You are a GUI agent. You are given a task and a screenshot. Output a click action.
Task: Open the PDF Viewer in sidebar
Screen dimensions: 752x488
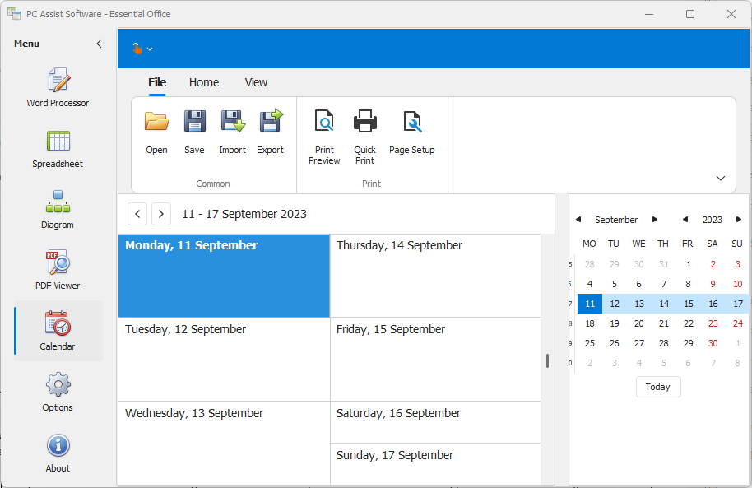click(58, 270)
